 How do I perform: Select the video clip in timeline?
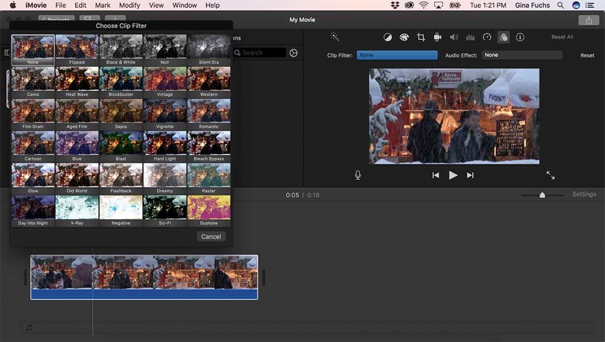[145, 277]
